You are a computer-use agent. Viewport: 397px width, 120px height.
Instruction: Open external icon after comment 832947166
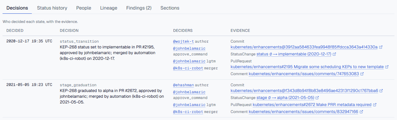point(361,112)
